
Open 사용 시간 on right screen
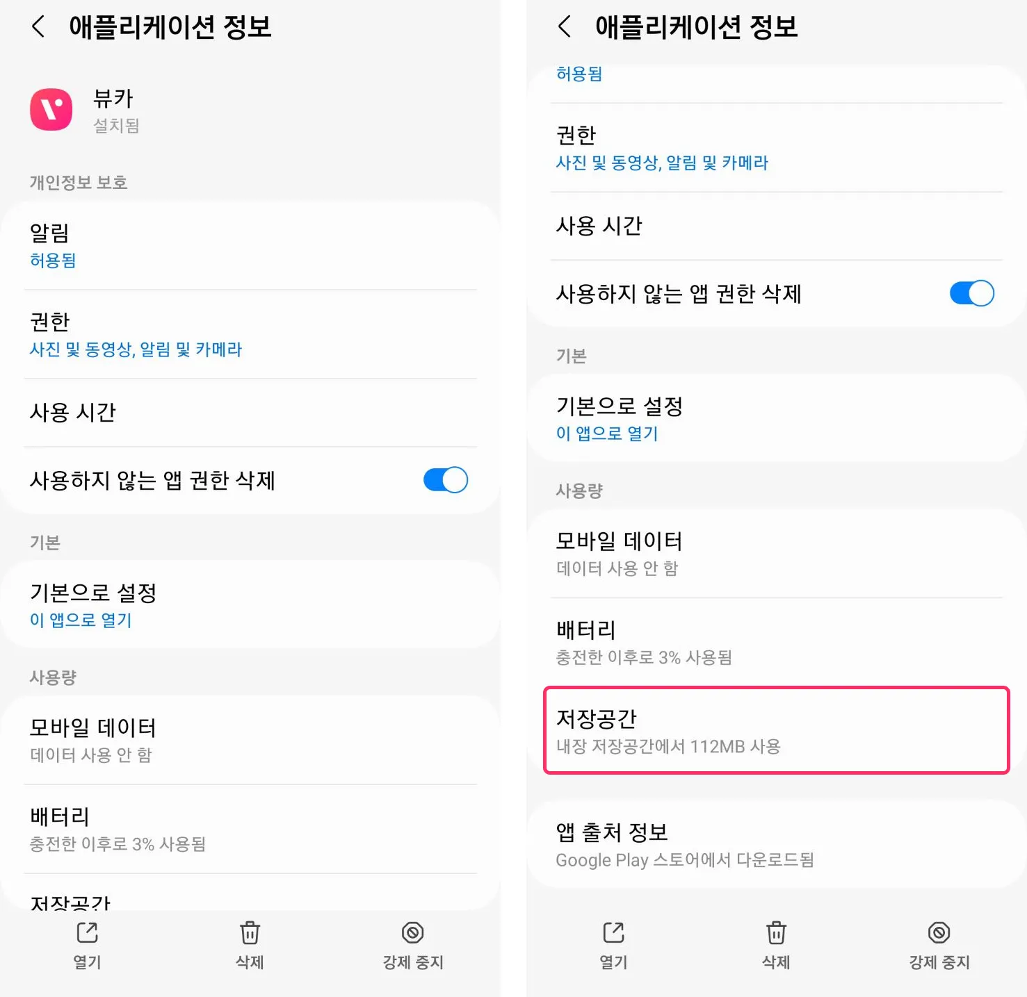point(776,226)
